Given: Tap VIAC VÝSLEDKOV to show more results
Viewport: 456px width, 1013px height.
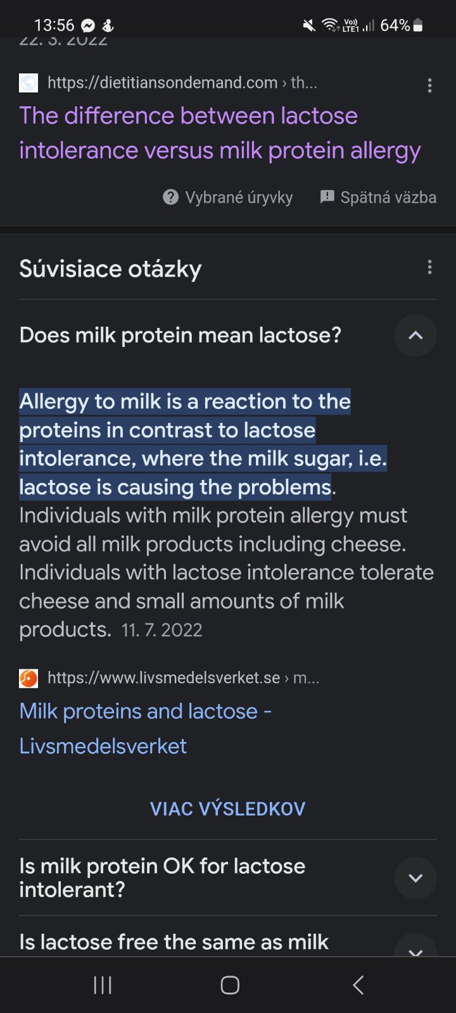Looking at the screenshot, I should pos(227,809).
